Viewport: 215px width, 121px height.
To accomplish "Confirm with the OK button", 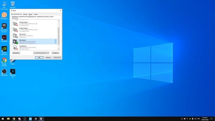I will pyautogui.click(x=39, y=57).
